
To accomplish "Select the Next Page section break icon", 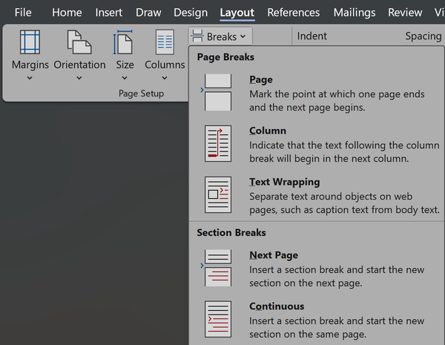I will 218,268.
